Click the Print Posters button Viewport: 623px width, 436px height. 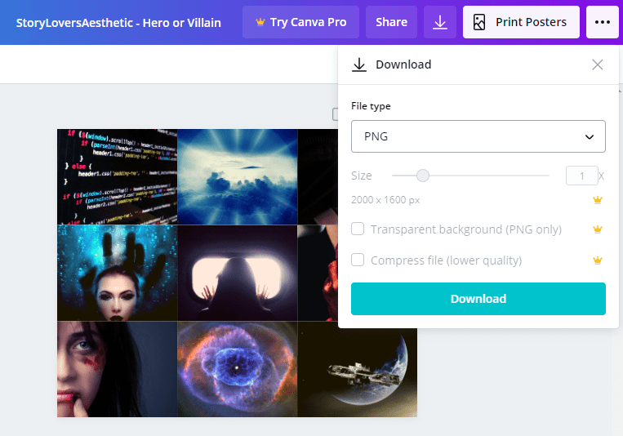point(521,22)
